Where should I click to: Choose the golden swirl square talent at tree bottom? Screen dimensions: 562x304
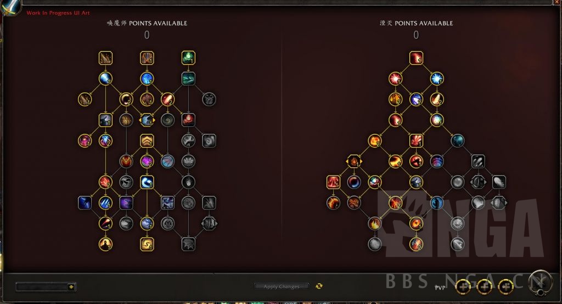[x=147, y=244]
